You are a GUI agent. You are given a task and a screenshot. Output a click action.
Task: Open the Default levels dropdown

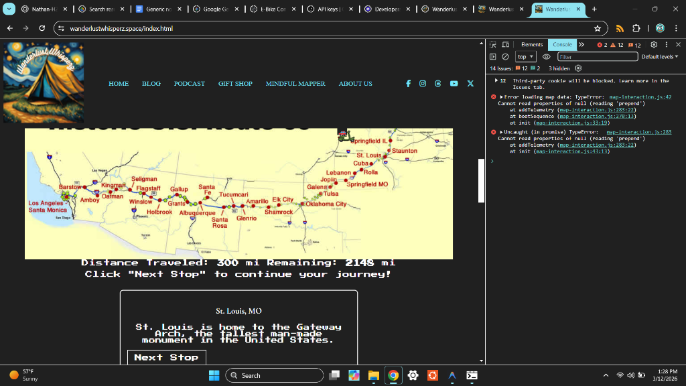(659, 57)
